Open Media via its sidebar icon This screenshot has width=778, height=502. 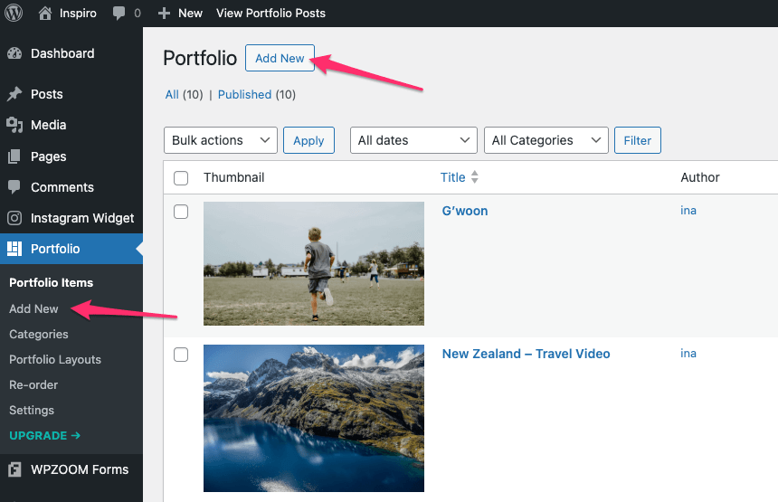(14, 125)
